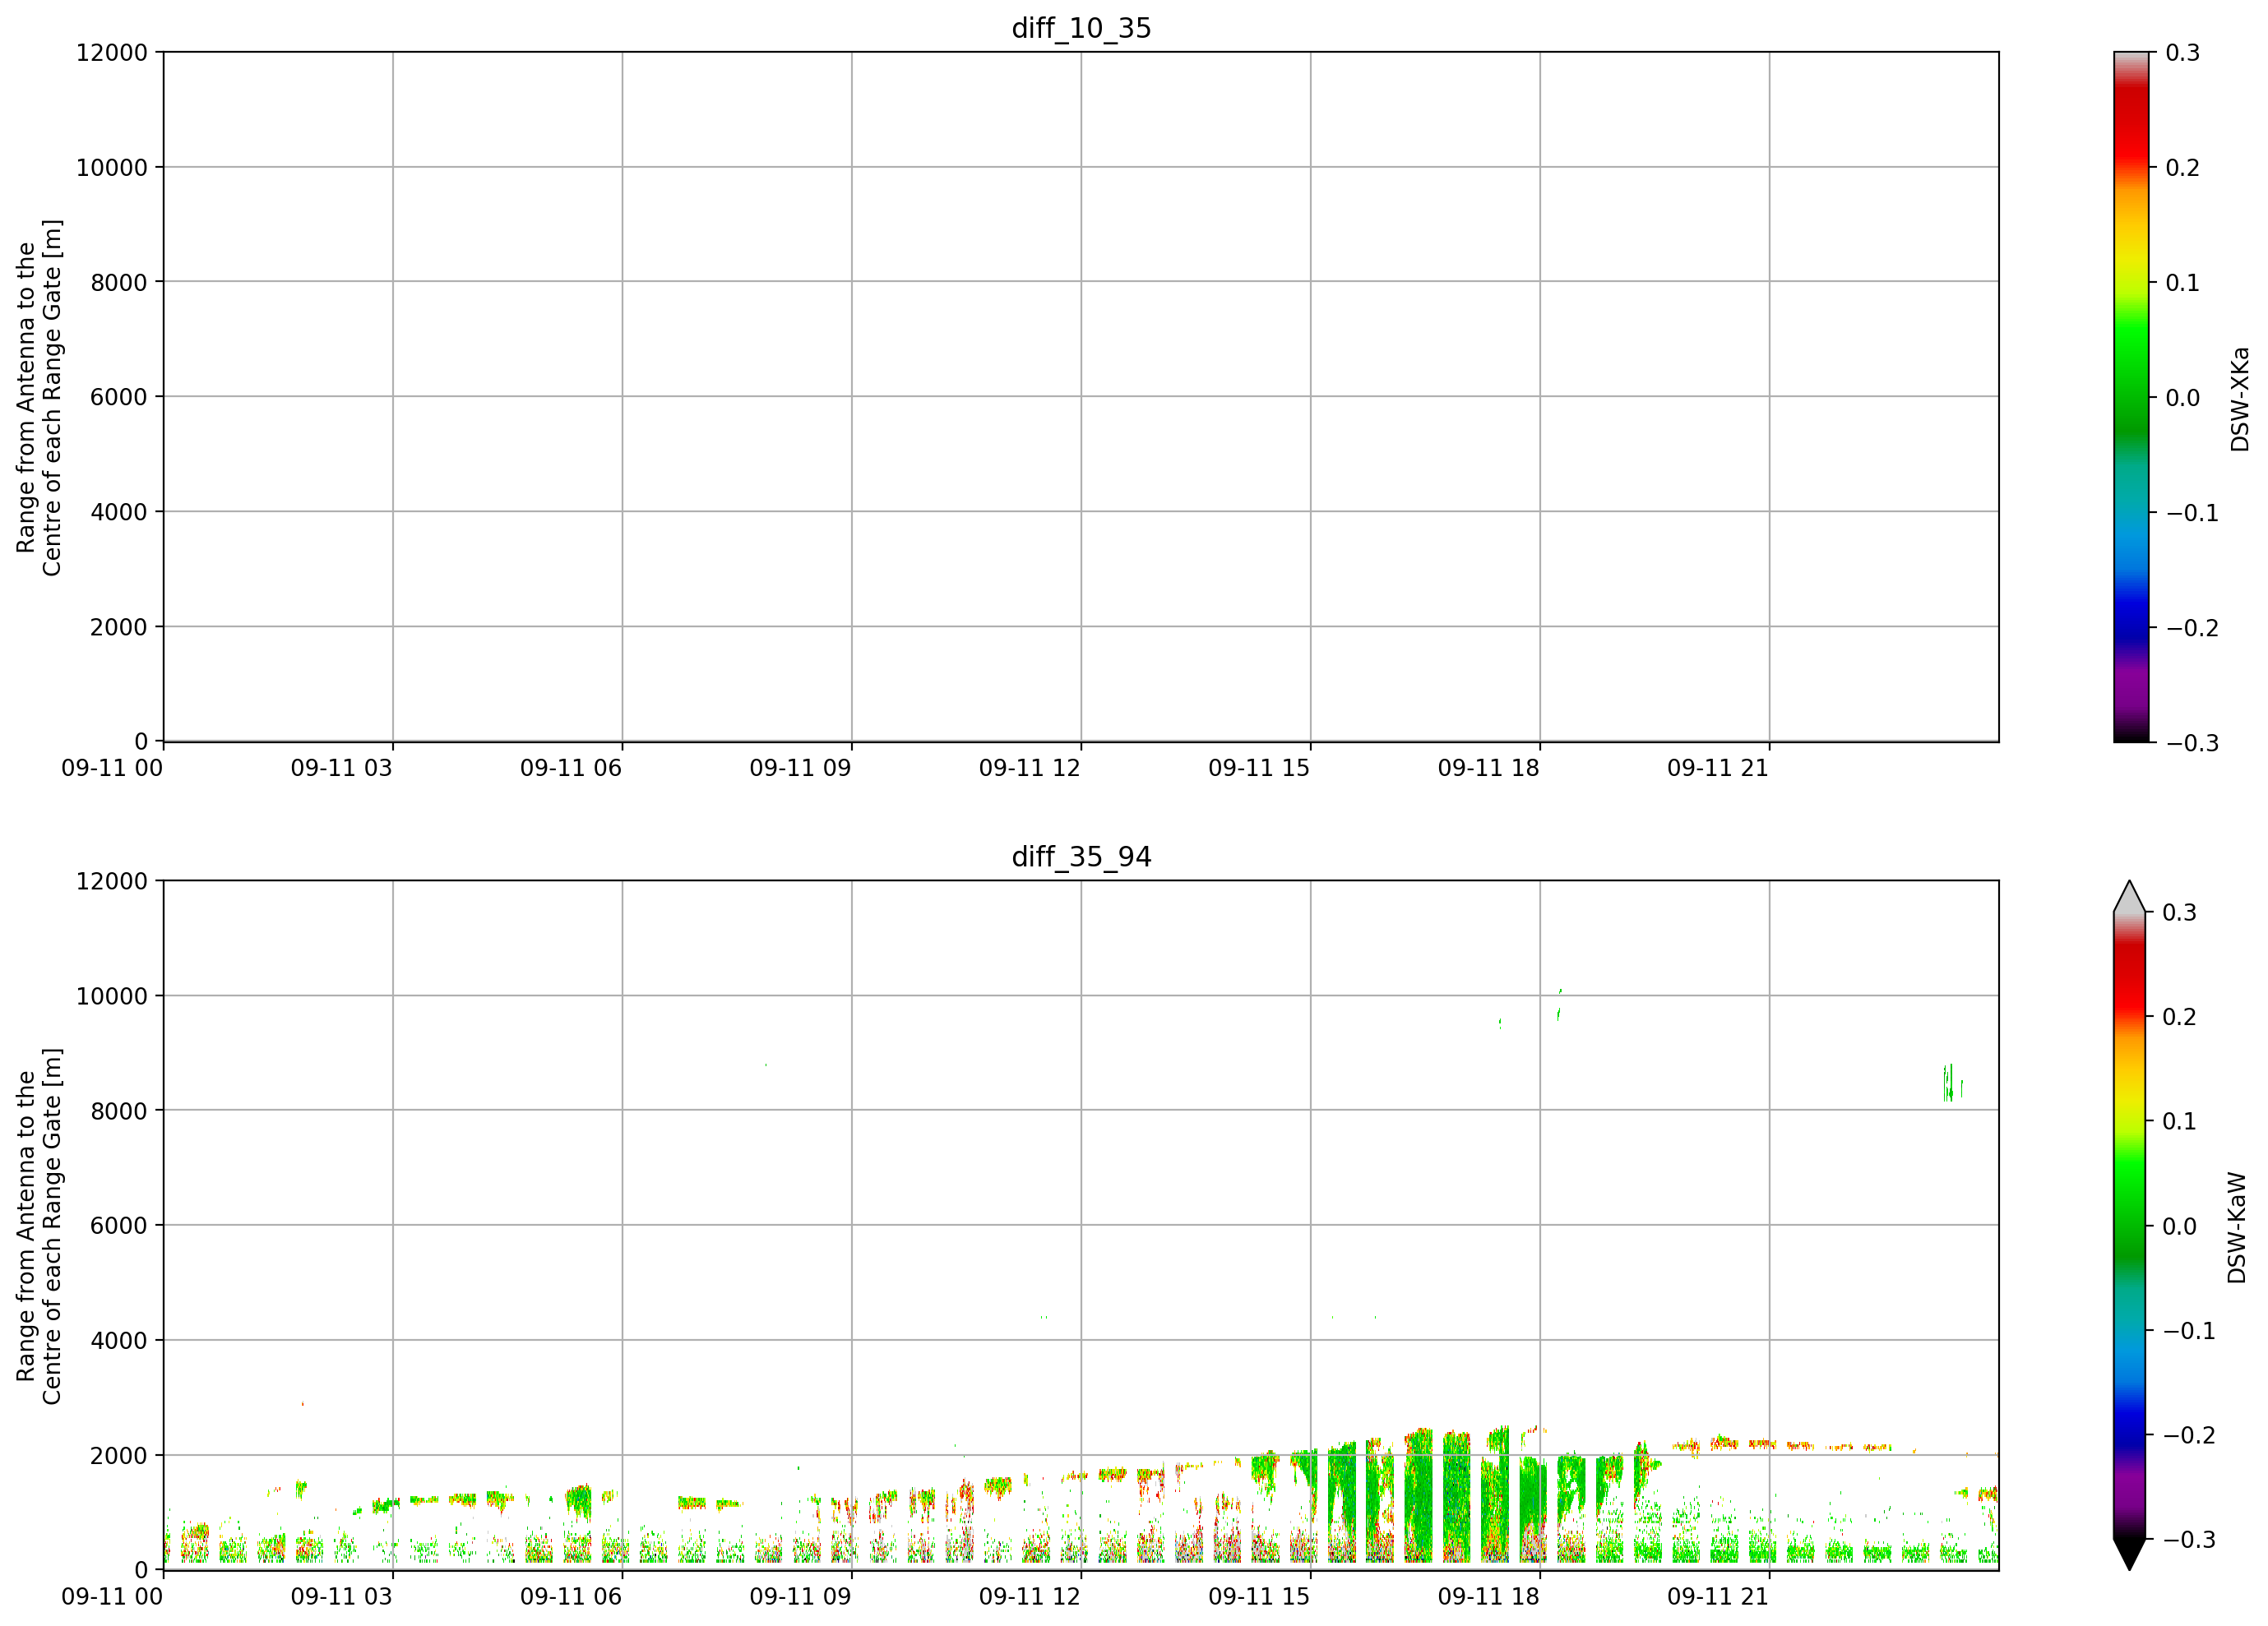Click '09-11 06' x-tick under diff_10_35 plot
Viewport: 2268px width, 1626px height.
tap(571, 768)
